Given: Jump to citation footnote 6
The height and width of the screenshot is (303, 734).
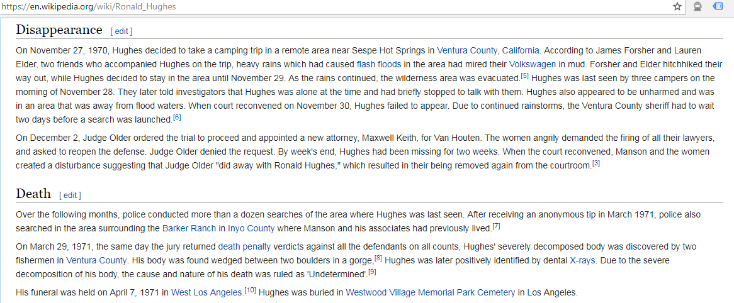Looking at the screenshot, I should pyautogui.click(x=177, y=117).
